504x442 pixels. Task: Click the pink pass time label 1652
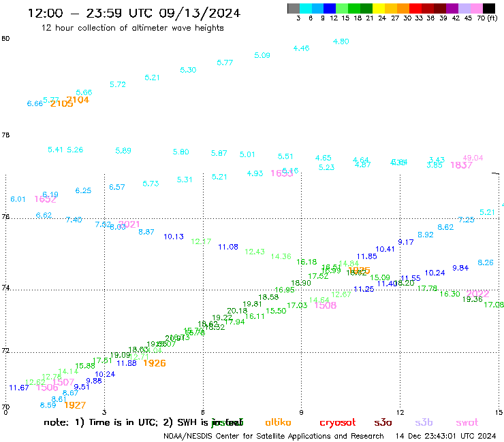46,199
